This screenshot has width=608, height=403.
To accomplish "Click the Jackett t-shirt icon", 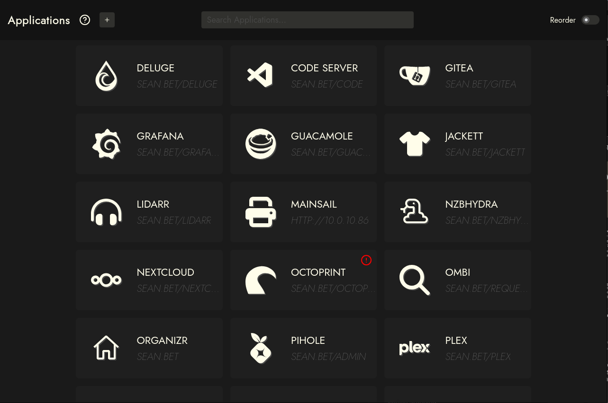I will (415, 144).
